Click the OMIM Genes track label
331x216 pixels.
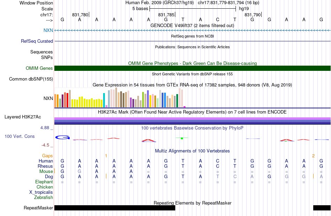coord(39,68)
